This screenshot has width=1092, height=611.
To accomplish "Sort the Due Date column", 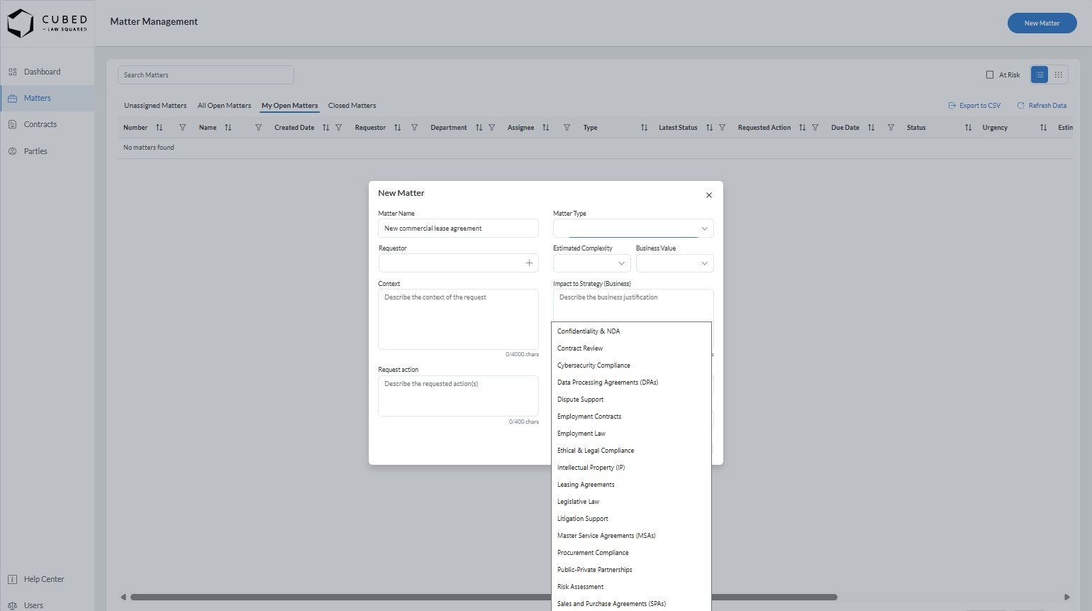I will [871, 128].
